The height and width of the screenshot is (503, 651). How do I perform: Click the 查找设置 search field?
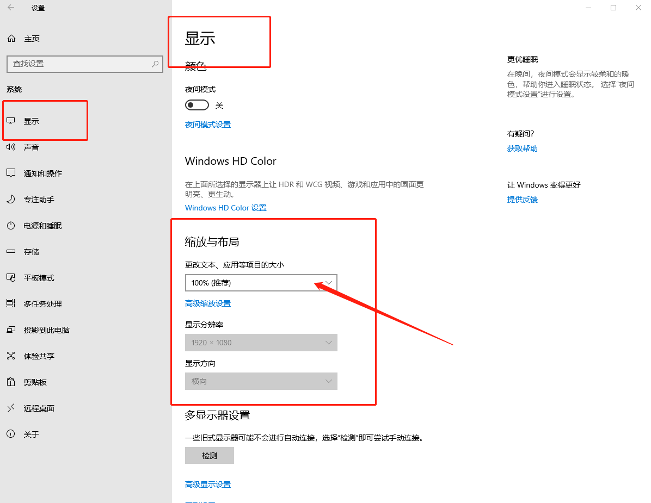pyautogui.click(x=85, y=64)
